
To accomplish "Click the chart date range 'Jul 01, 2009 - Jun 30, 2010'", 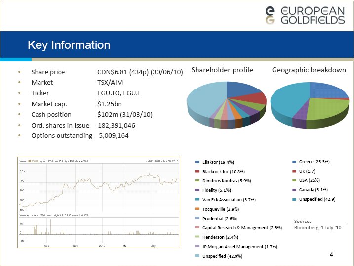I will click(x=162, y=161).
